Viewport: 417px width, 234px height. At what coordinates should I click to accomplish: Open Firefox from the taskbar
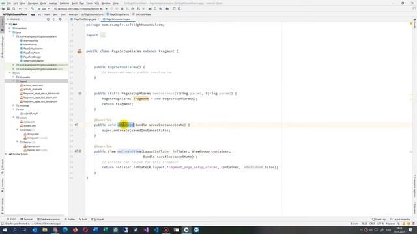(76, 230)
